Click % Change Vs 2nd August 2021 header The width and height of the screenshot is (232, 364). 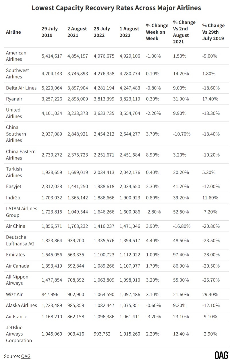click(184, 32)
